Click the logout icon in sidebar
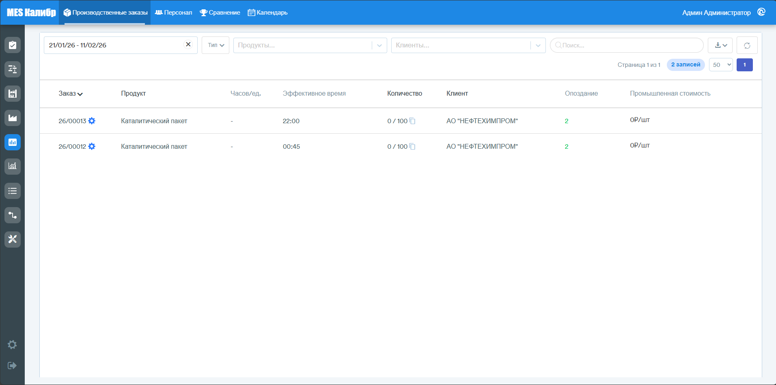This screenshot has height=385, width=776. [12, 366]
